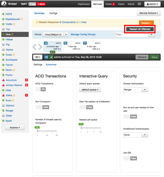Toggle the Run Compactor switch
164x177 pixels.
[42, 107]
